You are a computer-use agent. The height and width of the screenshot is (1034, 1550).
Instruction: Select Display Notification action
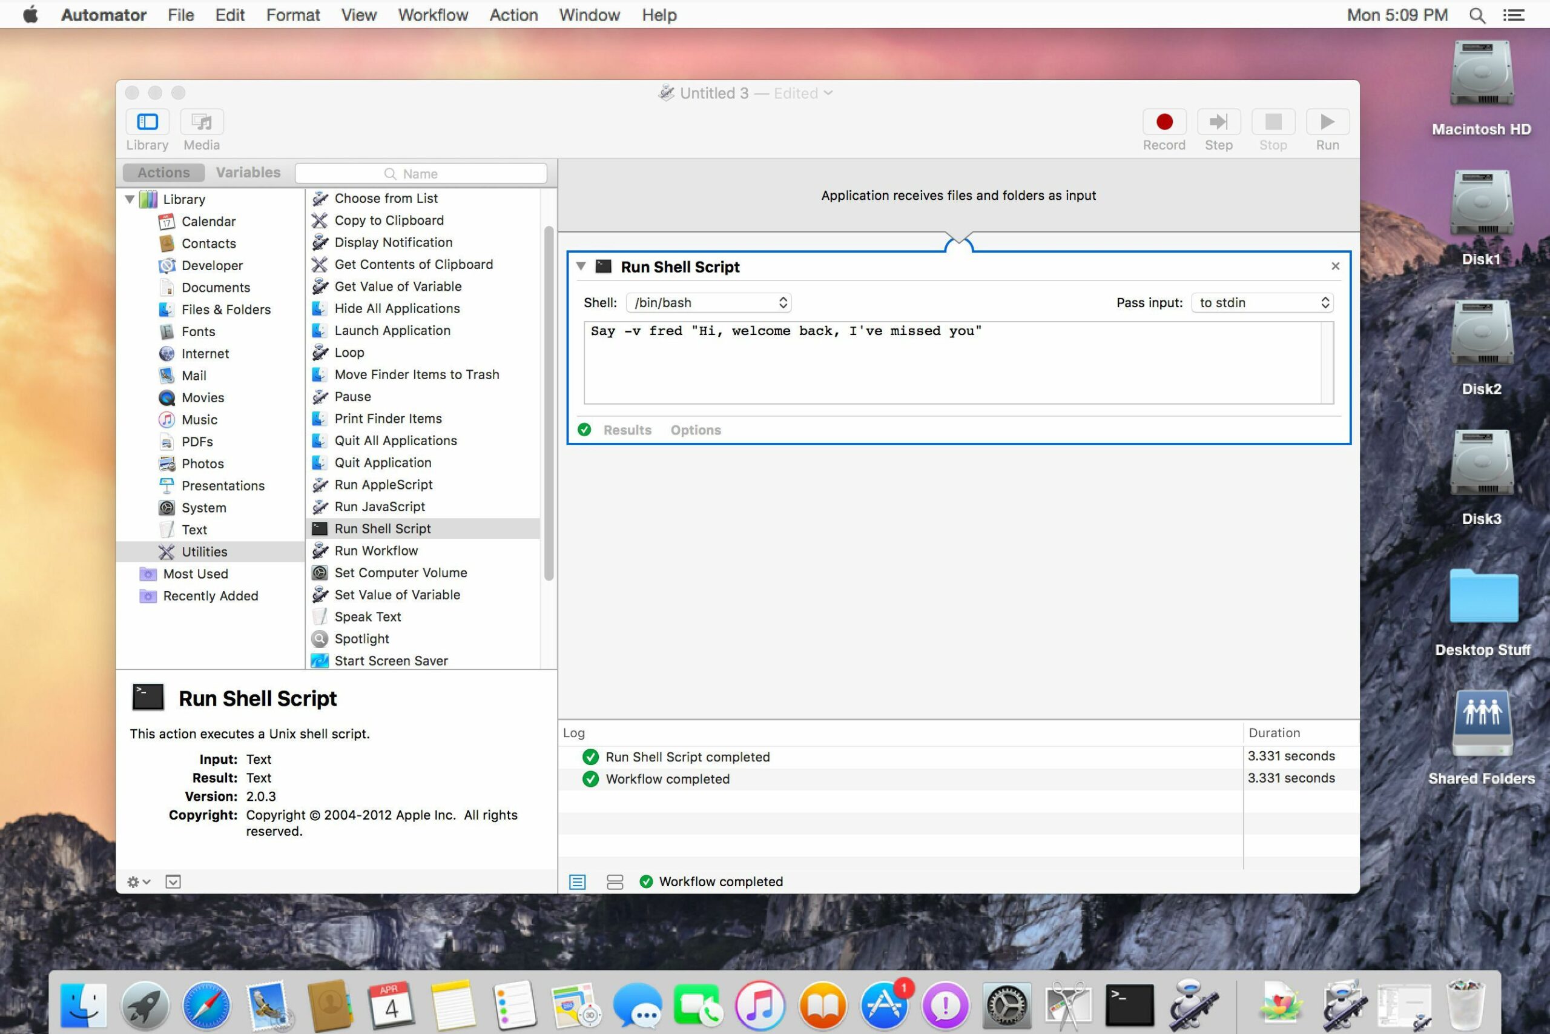394,243
